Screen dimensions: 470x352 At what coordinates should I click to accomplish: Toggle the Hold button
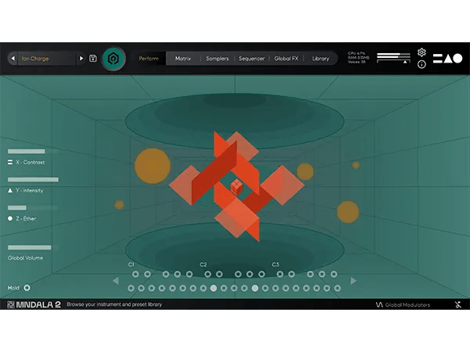(x=27, y=288)
